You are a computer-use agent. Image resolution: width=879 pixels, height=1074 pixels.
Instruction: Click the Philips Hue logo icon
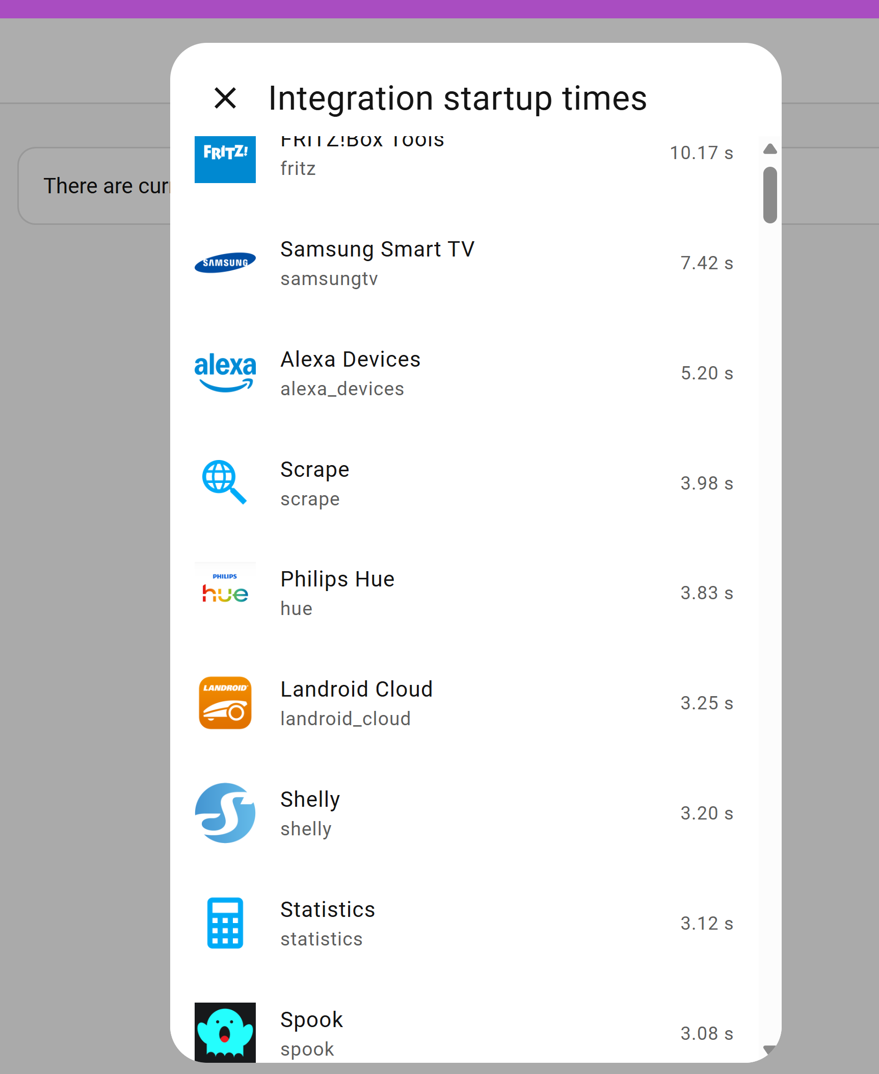point(225,593)
